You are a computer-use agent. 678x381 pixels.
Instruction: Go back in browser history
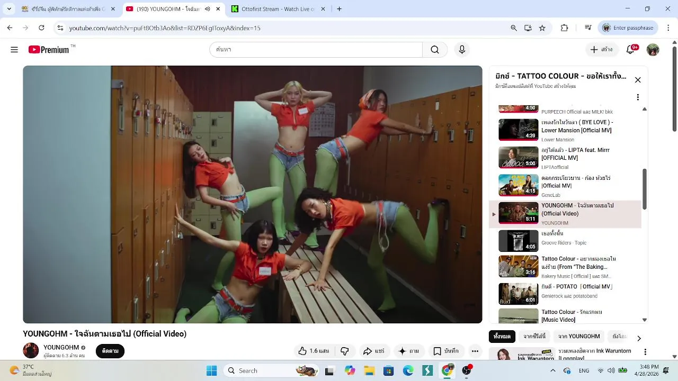point(10,28)
